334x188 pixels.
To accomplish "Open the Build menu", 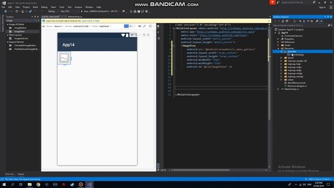I will (x=35, y=7).
